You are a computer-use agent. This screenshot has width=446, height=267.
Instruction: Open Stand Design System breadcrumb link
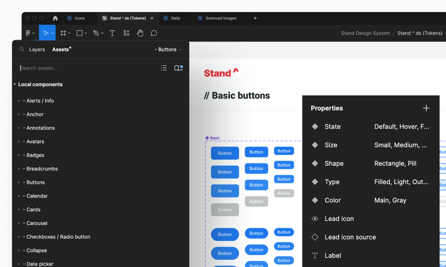pos(365,33)
